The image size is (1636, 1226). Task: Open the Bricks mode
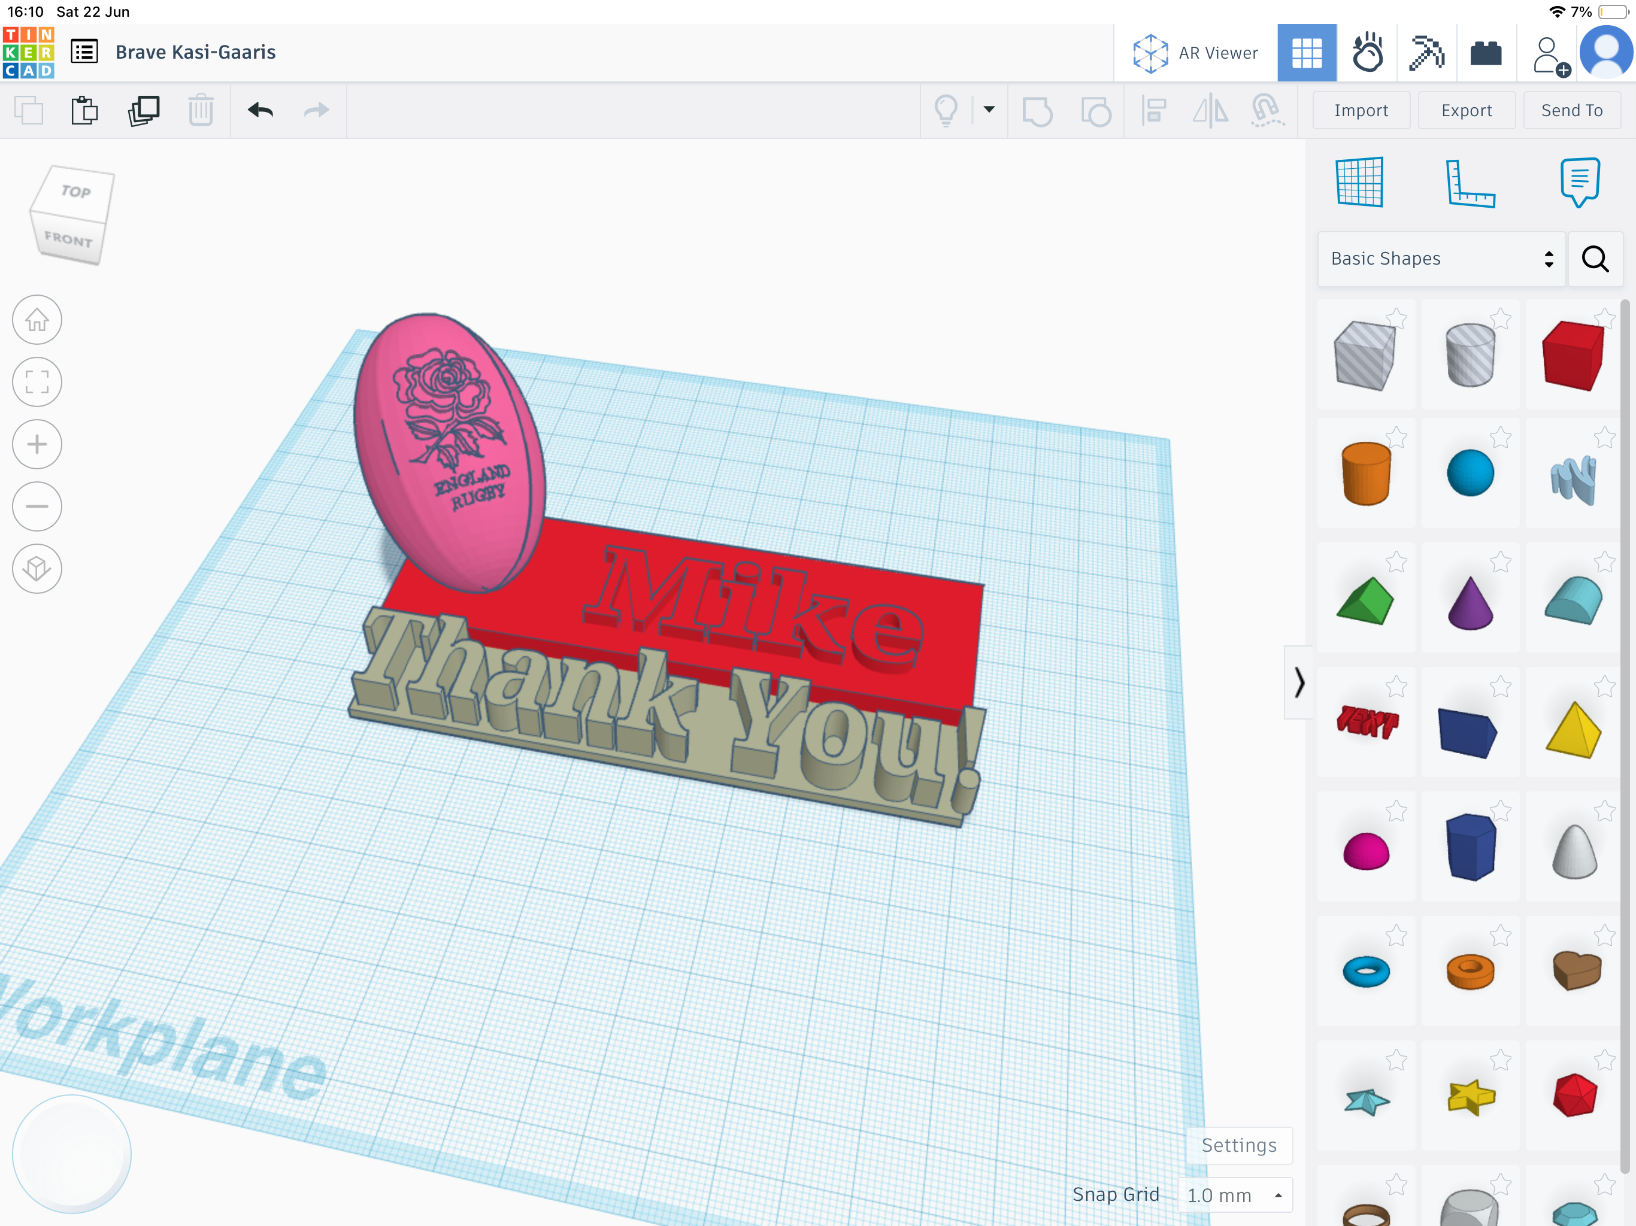1486,53
